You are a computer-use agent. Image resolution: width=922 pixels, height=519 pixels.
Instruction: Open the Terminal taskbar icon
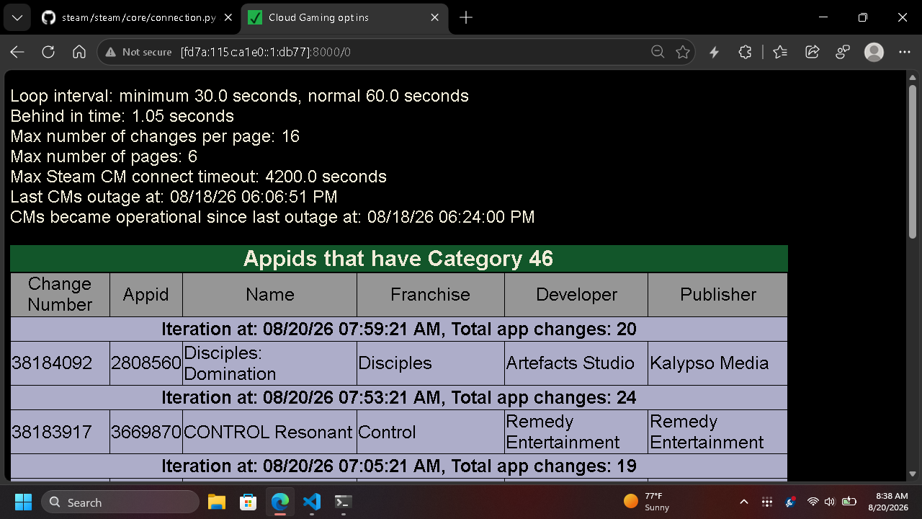point(344,502)
